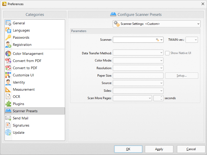Click the Languages translate icon
The image size is (207, 155).
[x=8, y=30]
